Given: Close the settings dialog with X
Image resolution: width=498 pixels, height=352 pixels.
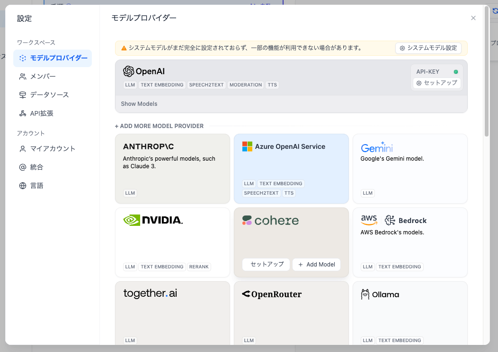Looking at the screenshot, I should [473, 18].
